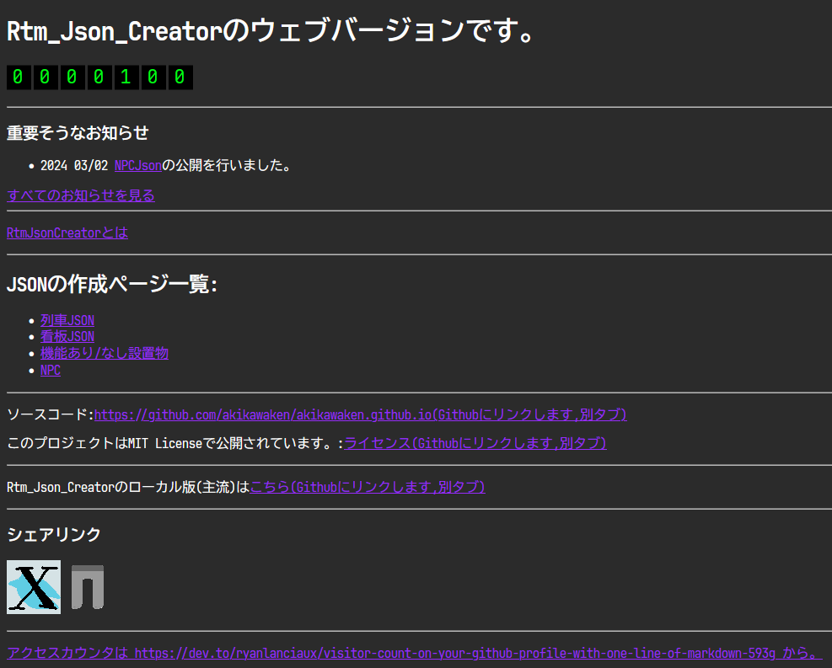This screenshot has width=832, height=668.
Task: Click the JSONの作成ページ一覧 heading
Action: click(113, 284)
